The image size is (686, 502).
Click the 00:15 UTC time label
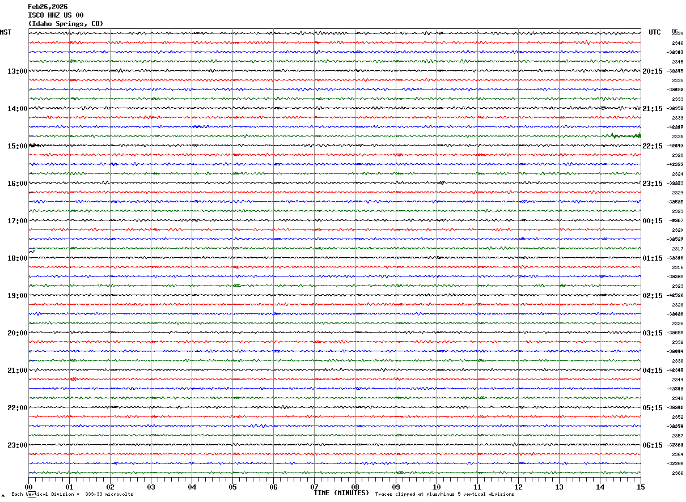click(x=653, y=221)
